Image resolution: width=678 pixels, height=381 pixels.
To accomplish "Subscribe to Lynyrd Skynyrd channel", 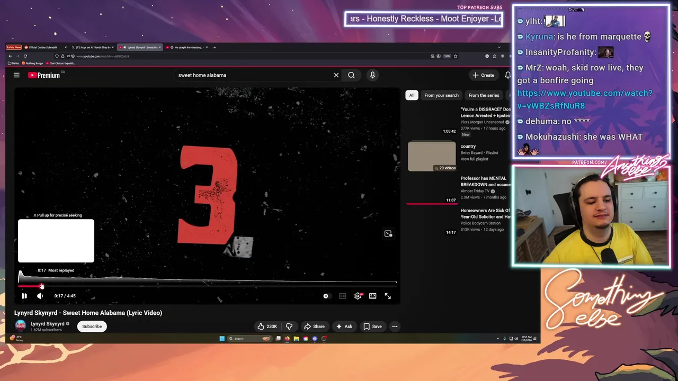I will pyautogui.click(x=92, y=326).
